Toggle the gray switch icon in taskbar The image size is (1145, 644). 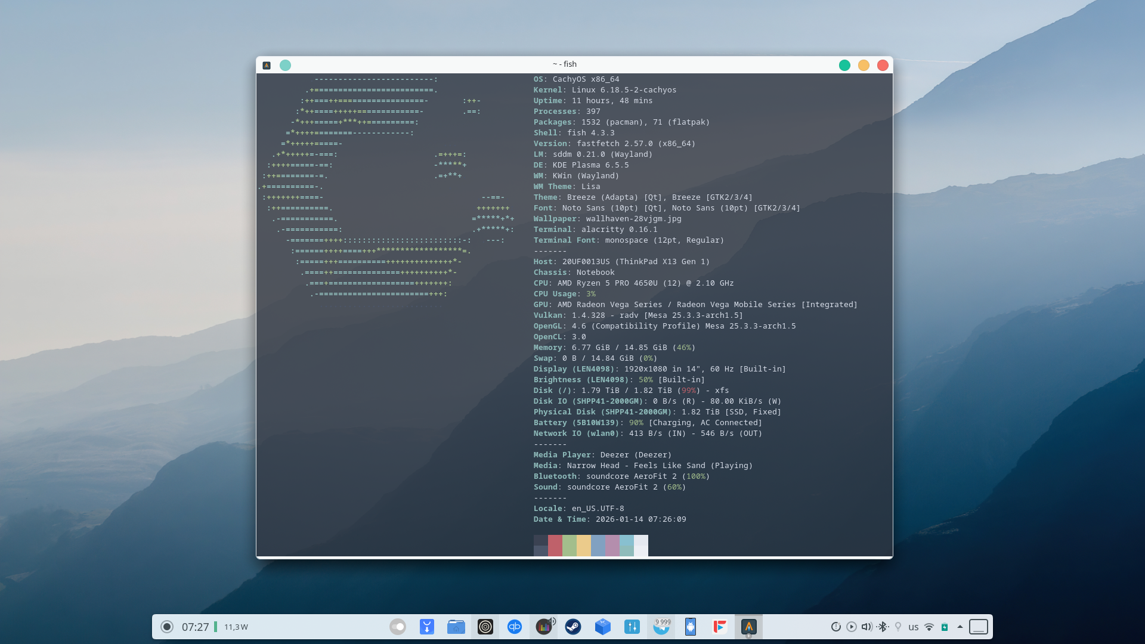pyautogui.click(x=398, y=627)
